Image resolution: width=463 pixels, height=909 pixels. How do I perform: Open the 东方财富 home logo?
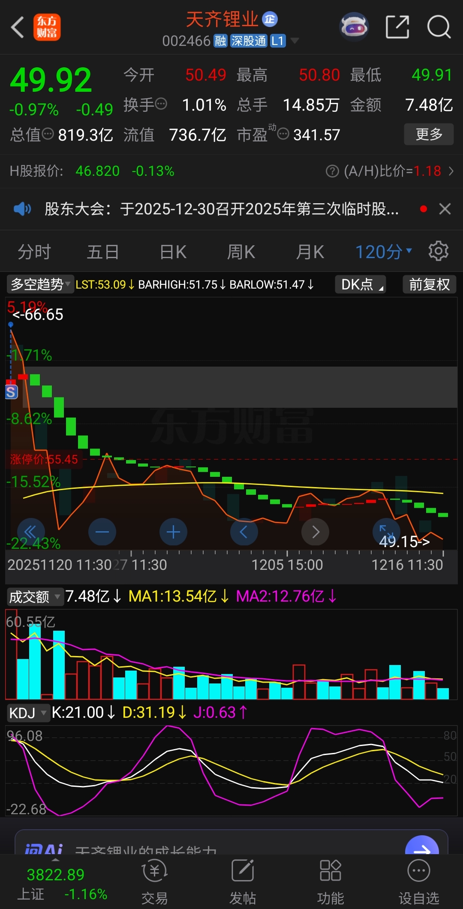coord(47,27)
